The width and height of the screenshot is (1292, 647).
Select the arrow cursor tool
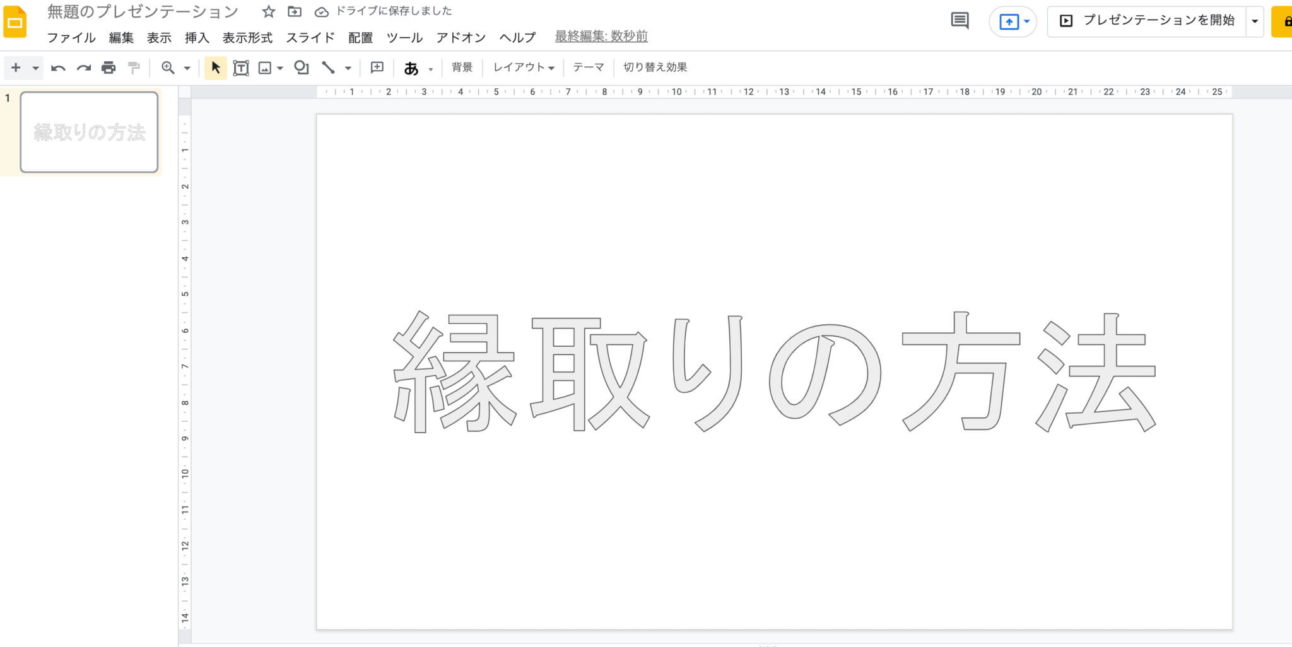[215, 68]
